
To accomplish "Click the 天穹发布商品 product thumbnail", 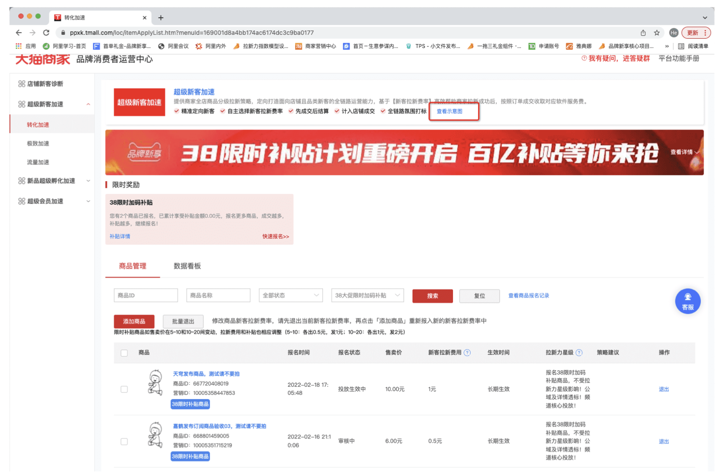I will pos(155,382).
